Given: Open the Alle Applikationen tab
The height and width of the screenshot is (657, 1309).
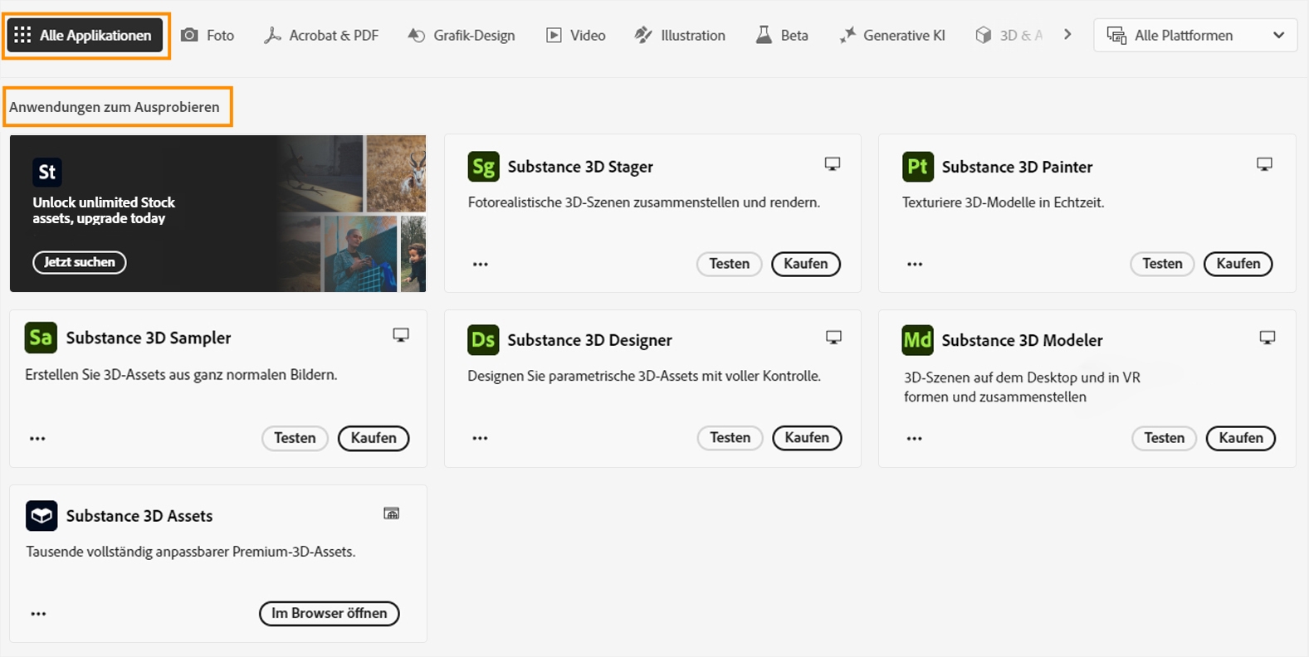Looking at the screenshot, I should tap(85, 35).
